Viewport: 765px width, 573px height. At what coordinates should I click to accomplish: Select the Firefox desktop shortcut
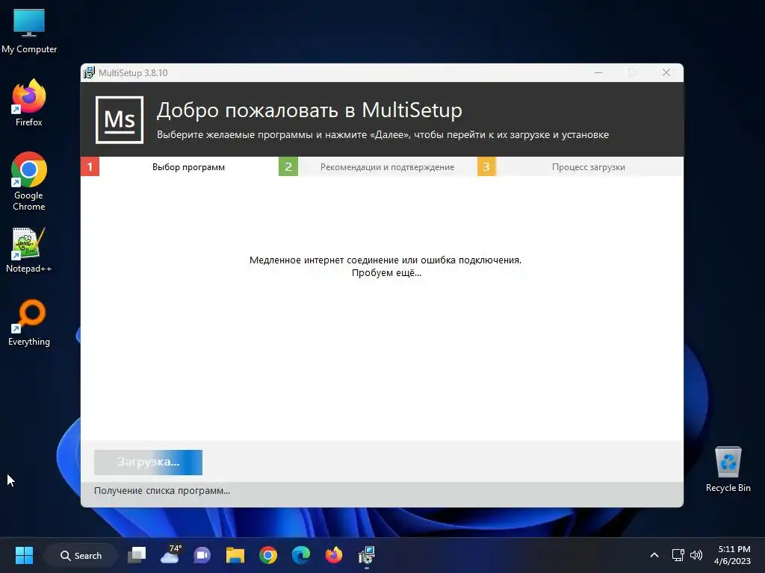[x=29, y=103]
